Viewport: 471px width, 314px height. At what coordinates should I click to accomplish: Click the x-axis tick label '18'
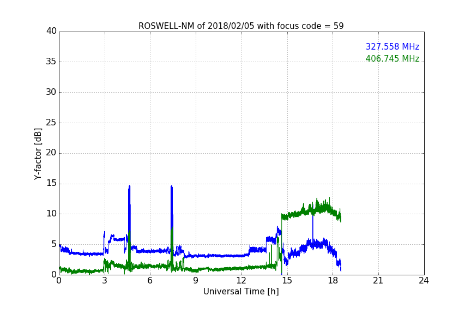(333, 281)
